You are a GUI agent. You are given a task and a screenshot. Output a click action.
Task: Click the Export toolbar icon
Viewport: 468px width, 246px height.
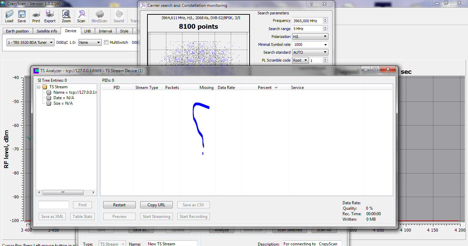point(50,14)
